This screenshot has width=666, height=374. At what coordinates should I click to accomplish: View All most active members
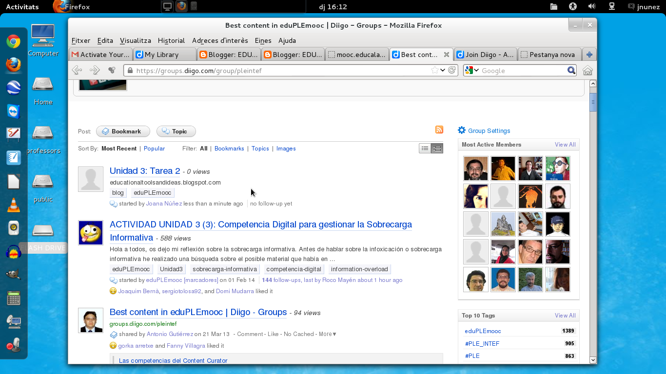[565, 145]
